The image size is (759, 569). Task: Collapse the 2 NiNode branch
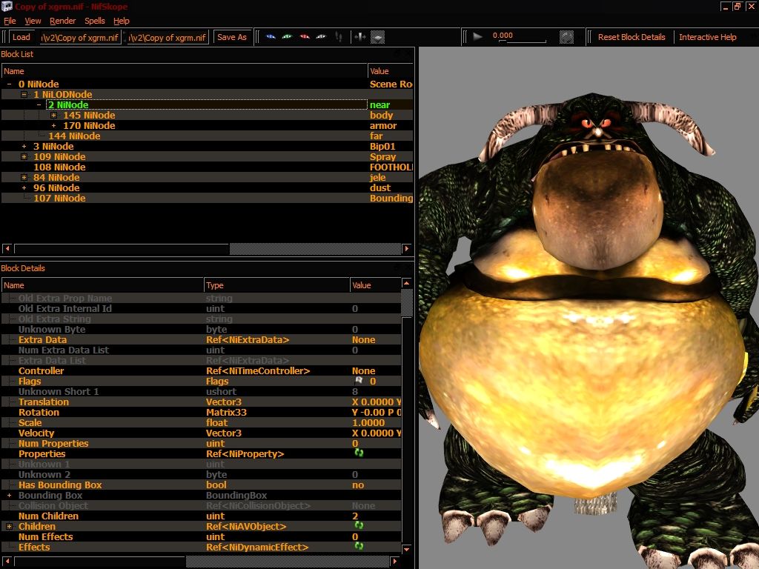(x=39, y=105)
